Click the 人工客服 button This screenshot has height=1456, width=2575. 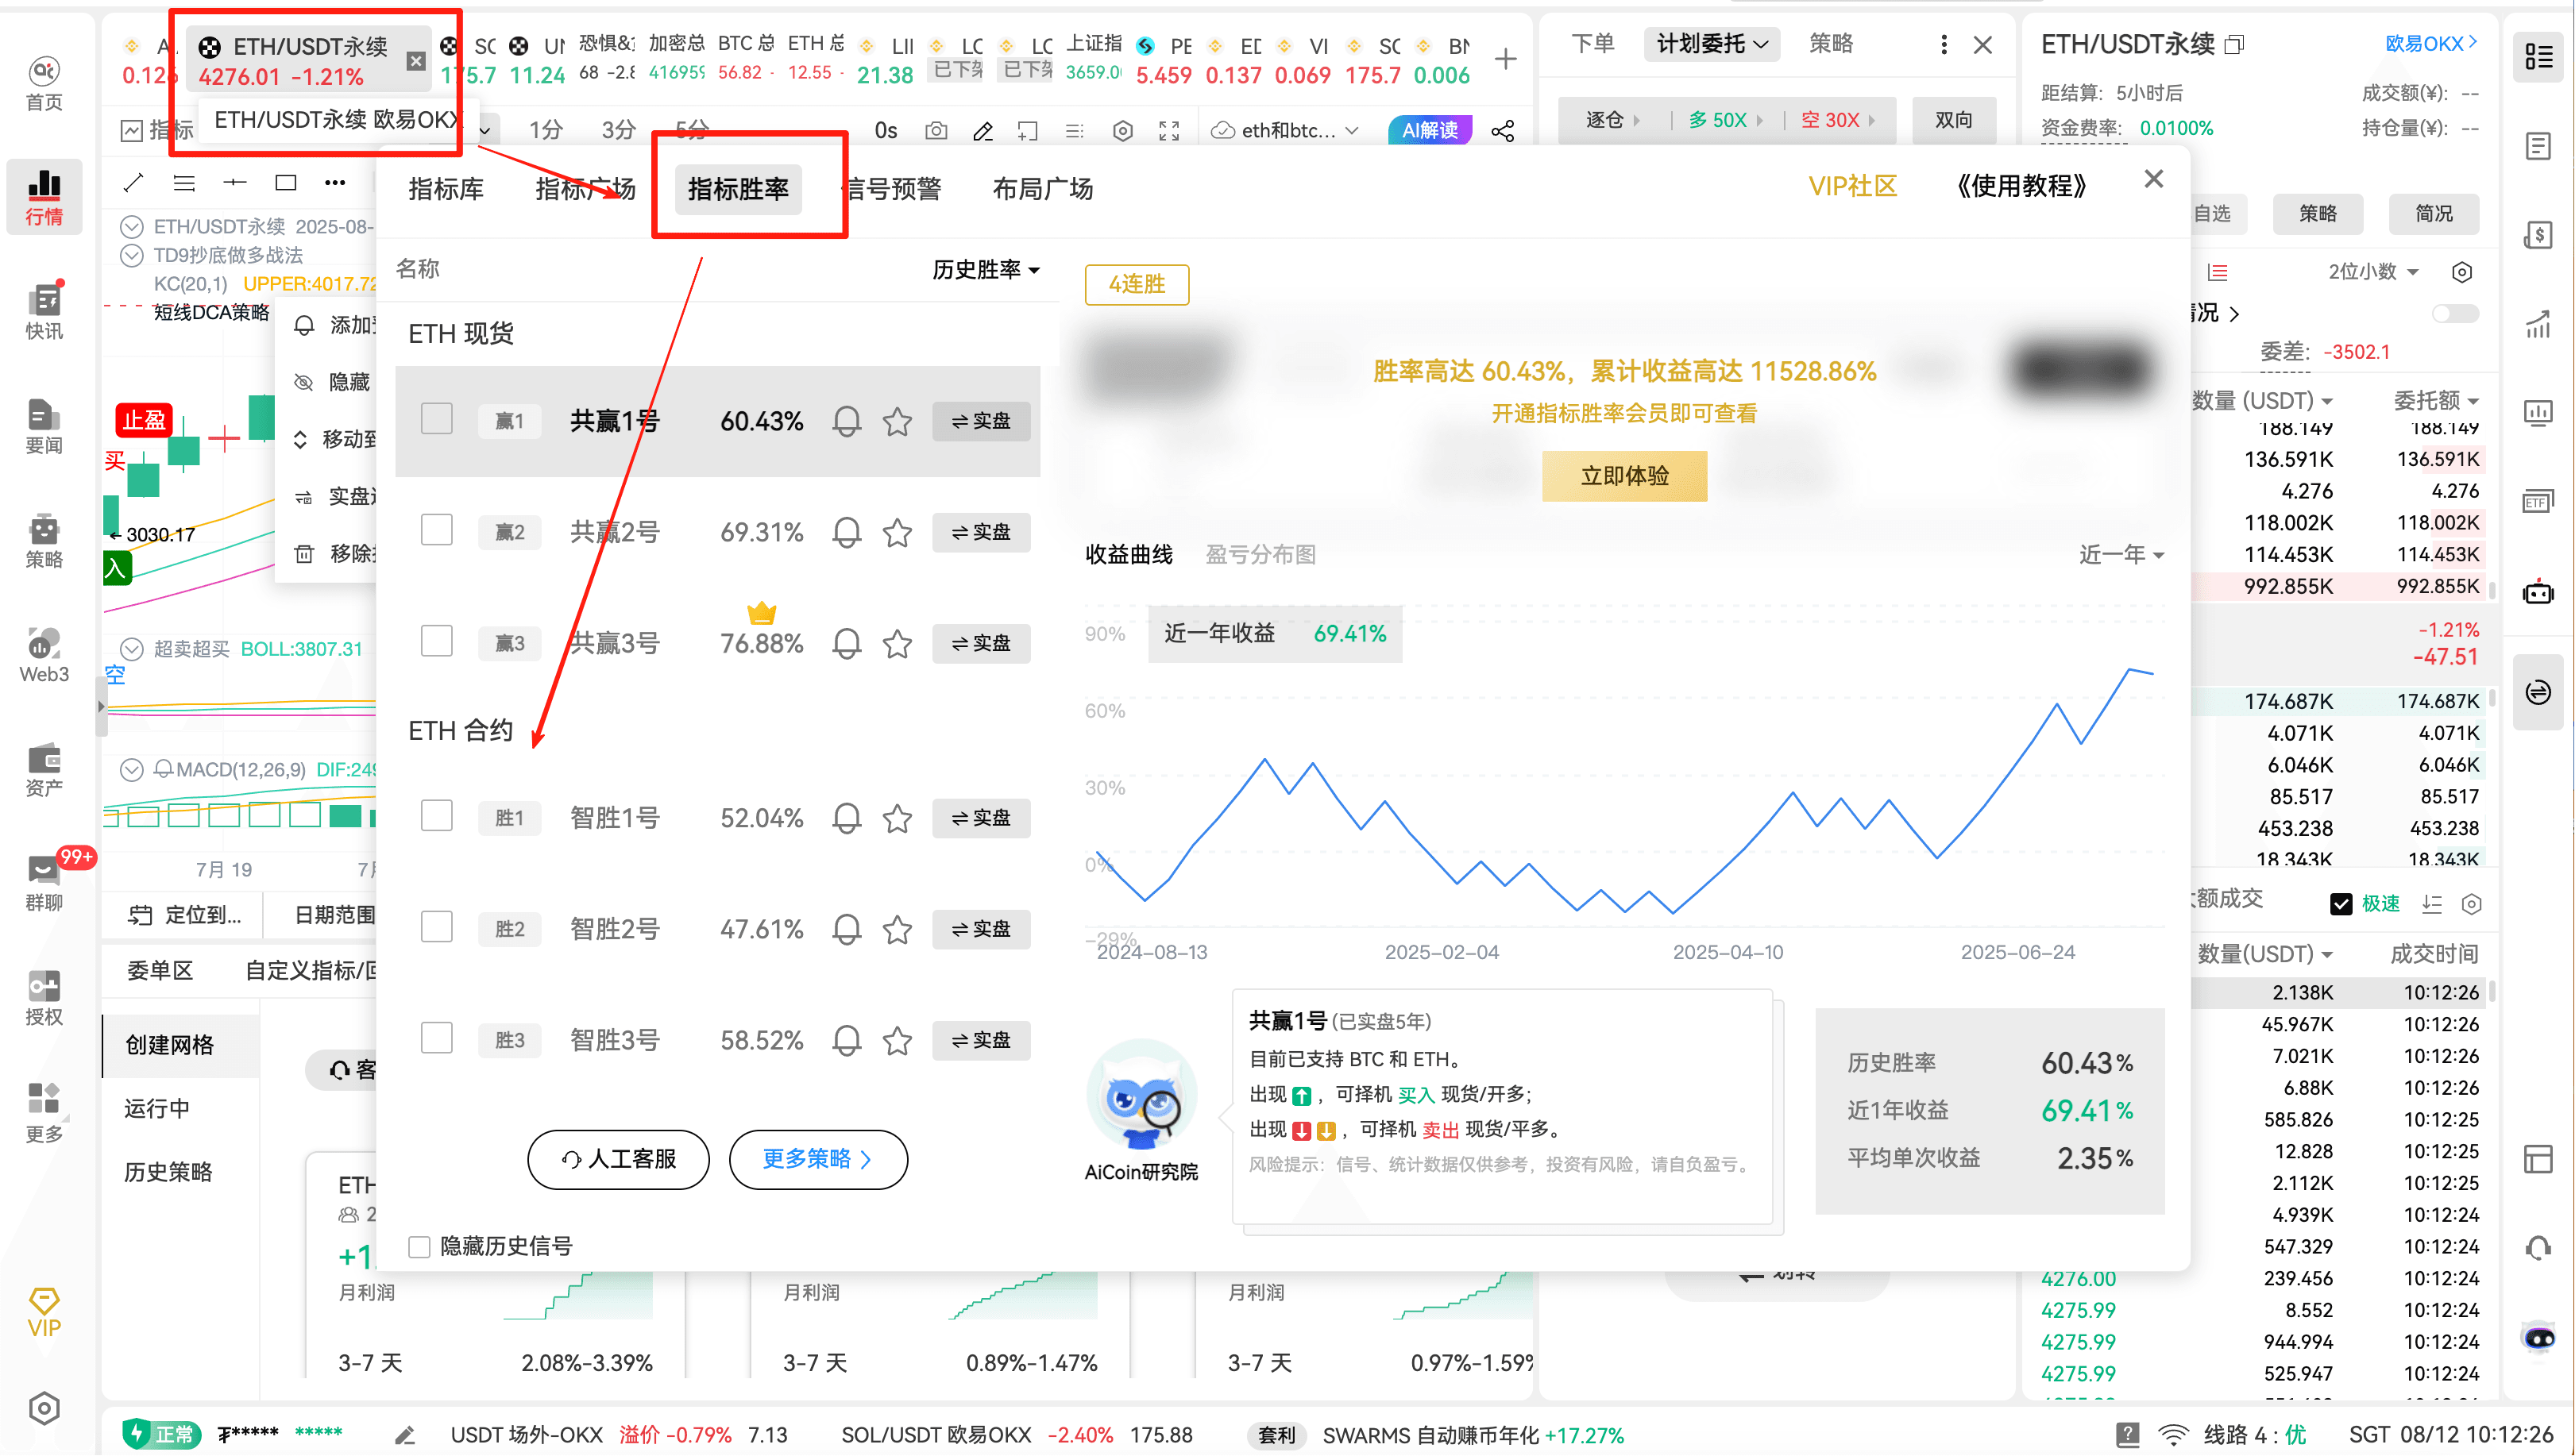618,1159
